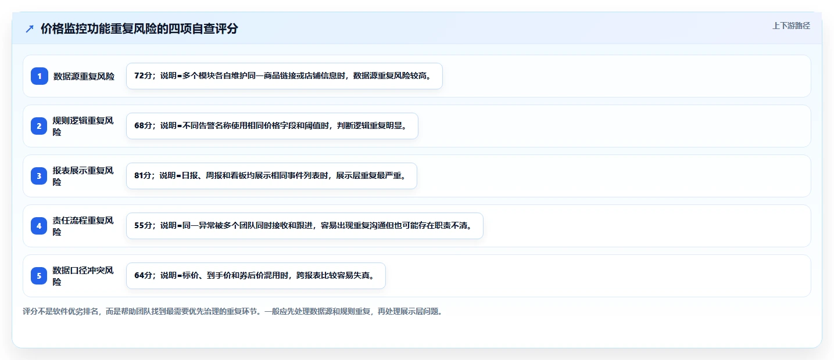
Task: Click the 68分 score description box
Action: coord(272,126)
